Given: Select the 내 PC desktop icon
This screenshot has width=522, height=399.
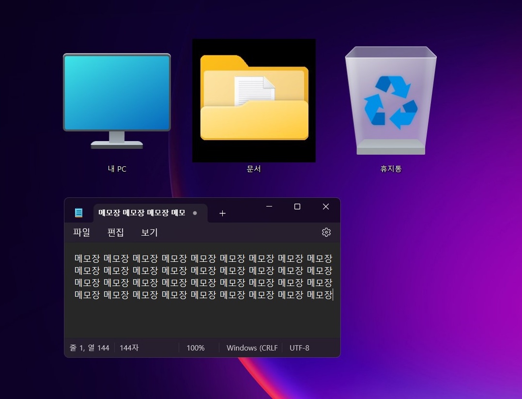Looking at the screenshot, I should (x=117, y=101).
